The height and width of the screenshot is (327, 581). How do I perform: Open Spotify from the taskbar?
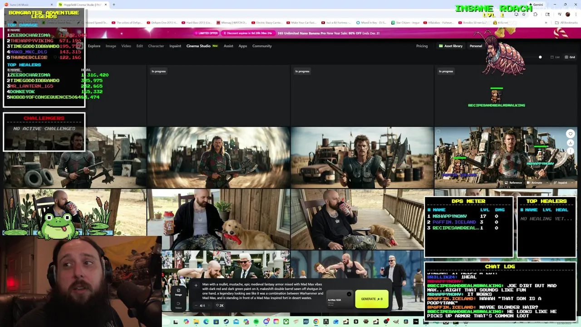click(x=256, y=322)
